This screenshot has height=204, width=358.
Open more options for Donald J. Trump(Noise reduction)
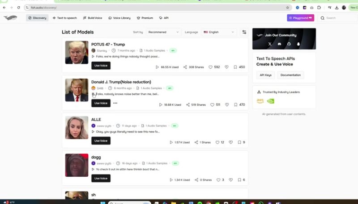(115, 103)
